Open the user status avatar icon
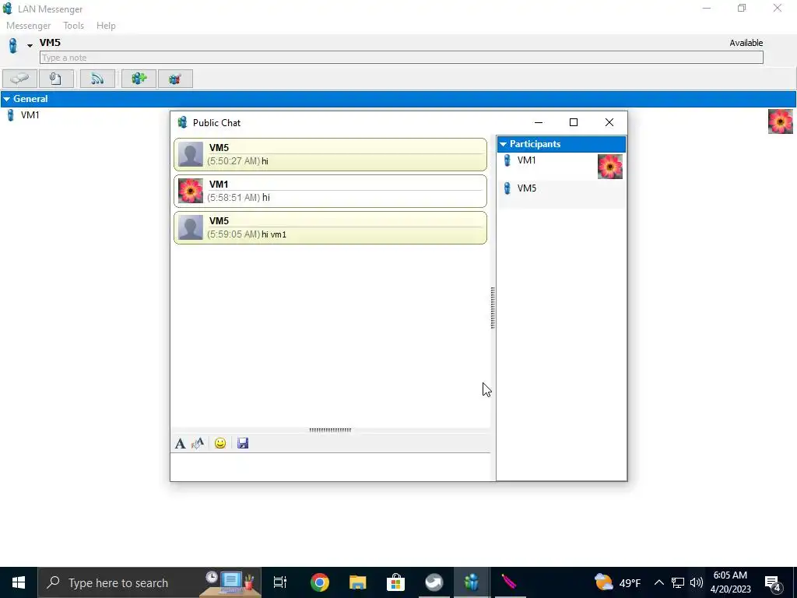This screenshot has height=598, width=797. (x=13, y=46)
